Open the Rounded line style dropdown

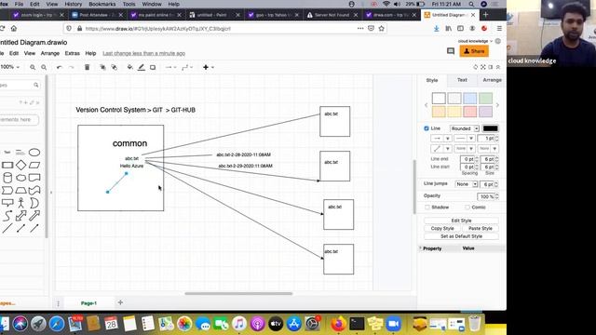(465, 128)
